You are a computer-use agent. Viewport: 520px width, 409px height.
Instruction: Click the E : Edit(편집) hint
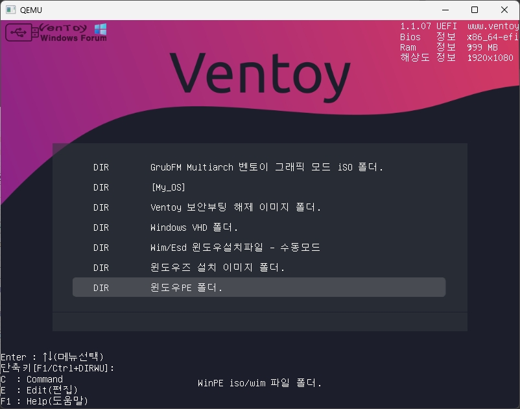click(x=39, y=390)
